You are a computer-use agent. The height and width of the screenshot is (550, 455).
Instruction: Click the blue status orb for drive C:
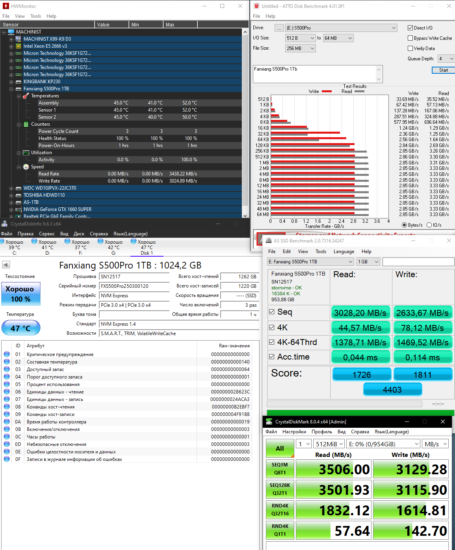click(x=2, y=241)
